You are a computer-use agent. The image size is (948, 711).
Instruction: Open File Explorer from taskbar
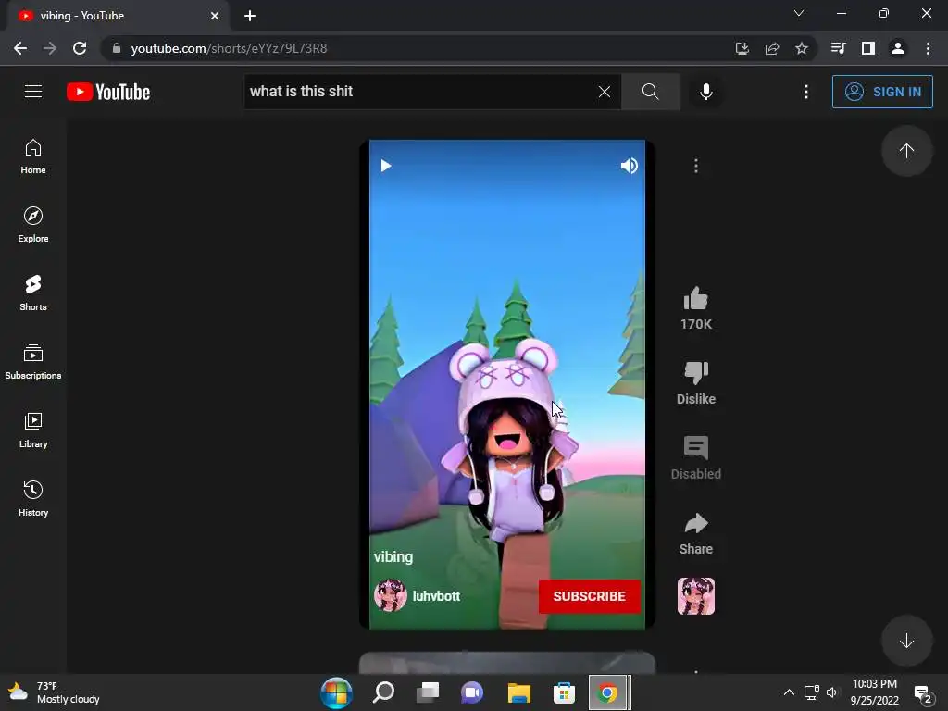pyautogui.click(x=518, y=692)
